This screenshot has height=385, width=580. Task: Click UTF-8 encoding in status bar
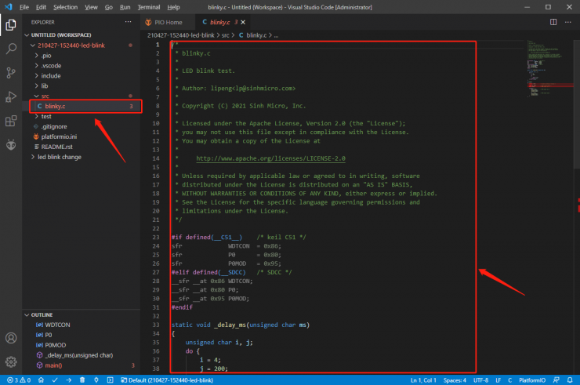[x=481, y=380]
